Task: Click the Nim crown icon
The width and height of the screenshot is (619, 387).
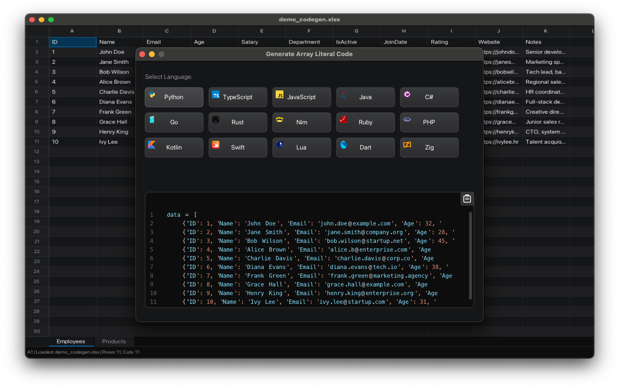Action: click(280, 119)
